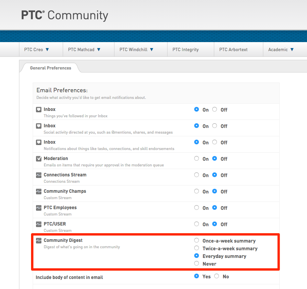Select Off radio for PTC/USER stream
Screen dimensions: 307x289
click(215, 224)
